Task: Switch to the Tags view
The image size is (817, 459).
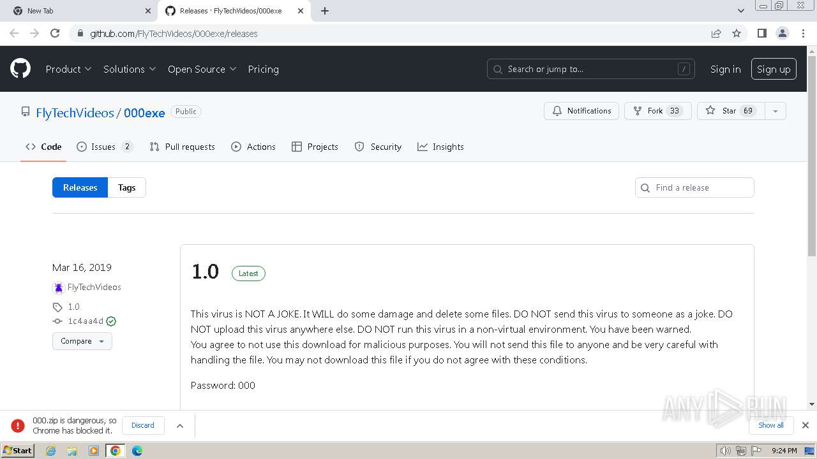Action: (126, 187)
